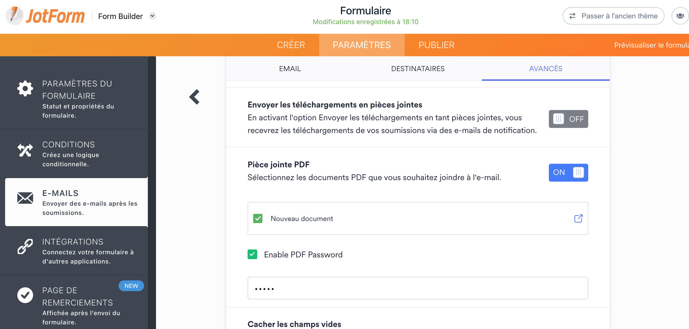Screen dimensions: 689x329
Task: Go back using the left chevron arrow
Action: tap(195, 97)
